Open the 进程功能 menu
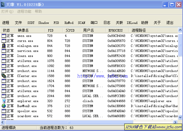The width and height of the screenshot is (183, 131). [x=24, y=12]
